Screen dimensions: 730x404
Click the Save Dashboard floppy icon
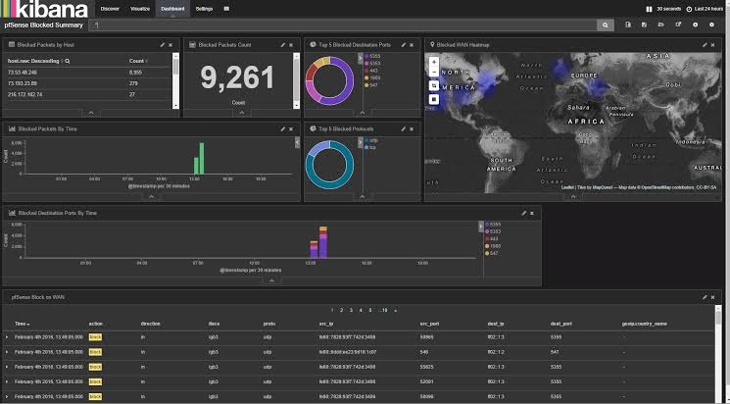[644, 25]
